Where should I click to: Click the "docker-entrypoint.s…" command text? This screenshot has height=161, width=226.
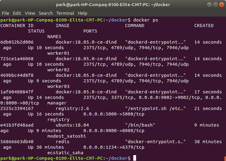(x=155, y=142)
